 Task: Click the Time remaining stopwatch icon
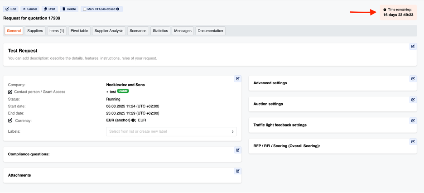tap(385, 10)
